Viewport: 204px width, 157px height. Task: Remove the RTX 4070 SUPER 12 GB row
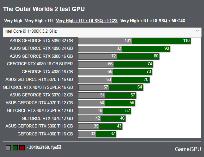pos(75,111)
